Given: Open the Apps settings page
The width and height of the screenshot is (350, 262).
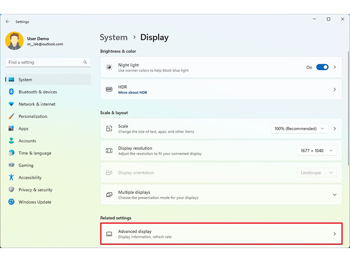Looking at the screenshot, I should tap(48, 128).
